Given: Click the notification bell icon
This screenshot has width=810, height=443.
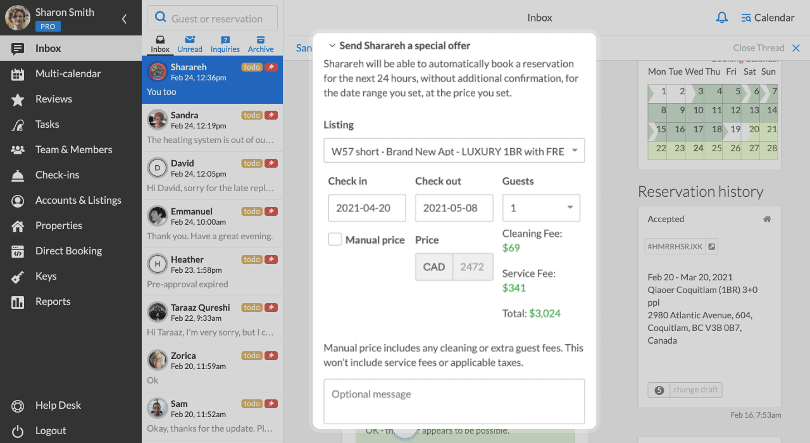Looking at the screenshot, I should pos(721,18).
